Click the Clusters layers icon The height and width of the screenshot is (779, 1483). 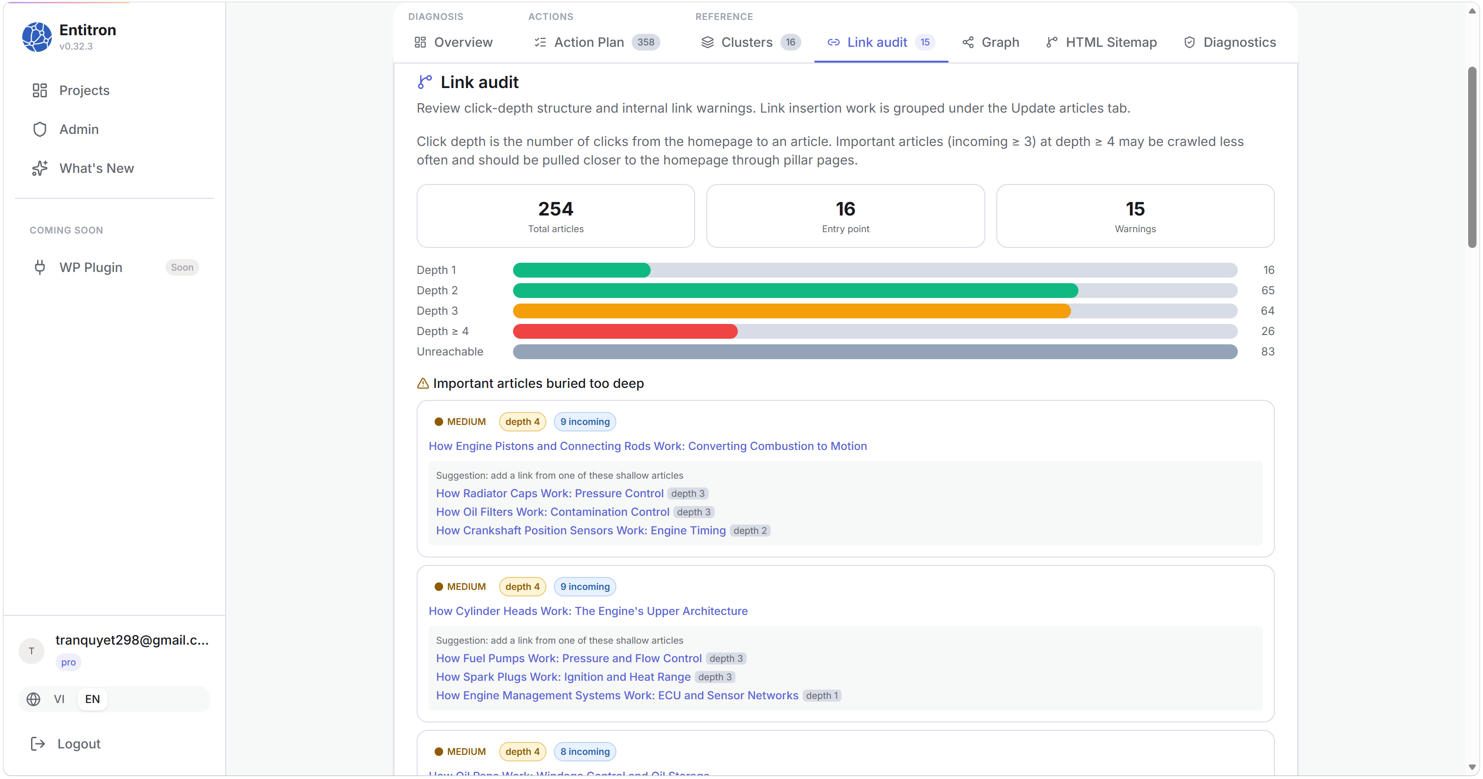point(708,42)
